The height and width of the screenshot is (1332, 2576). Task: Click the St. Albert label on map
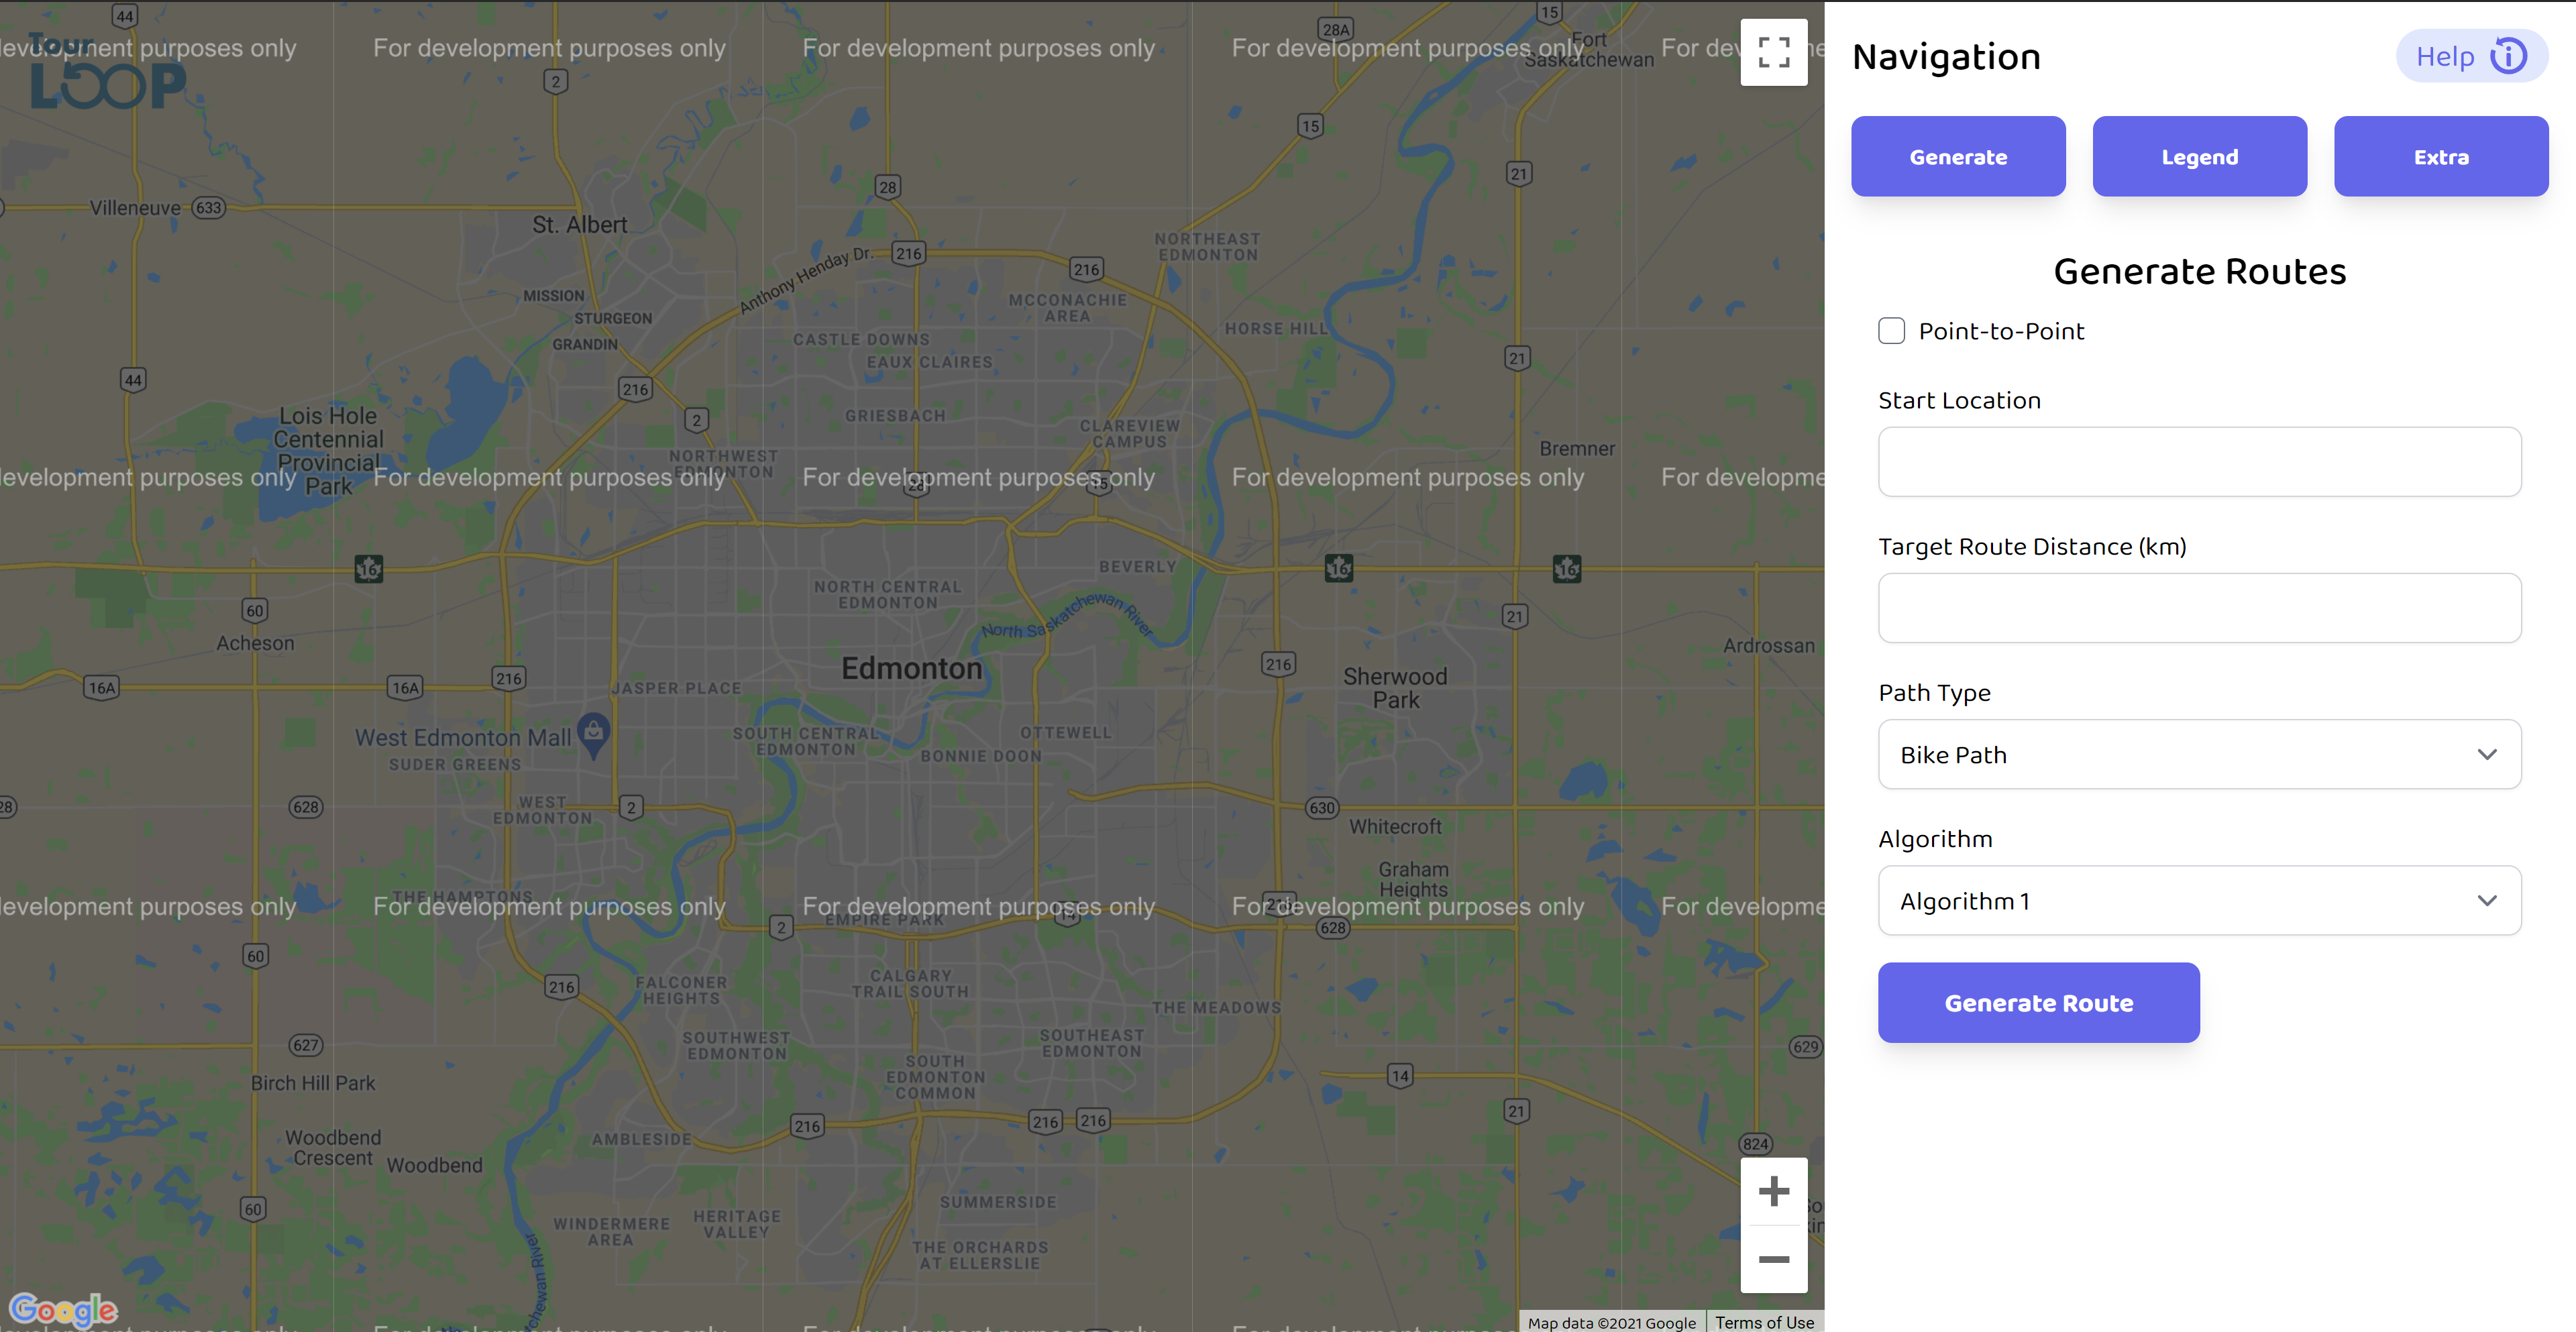click(x=579, y=225)
